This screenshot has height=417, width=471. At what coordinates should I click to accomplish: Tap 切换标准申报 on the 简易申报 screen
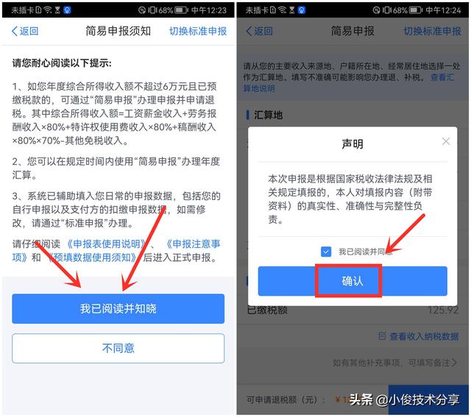pos(432,31)
